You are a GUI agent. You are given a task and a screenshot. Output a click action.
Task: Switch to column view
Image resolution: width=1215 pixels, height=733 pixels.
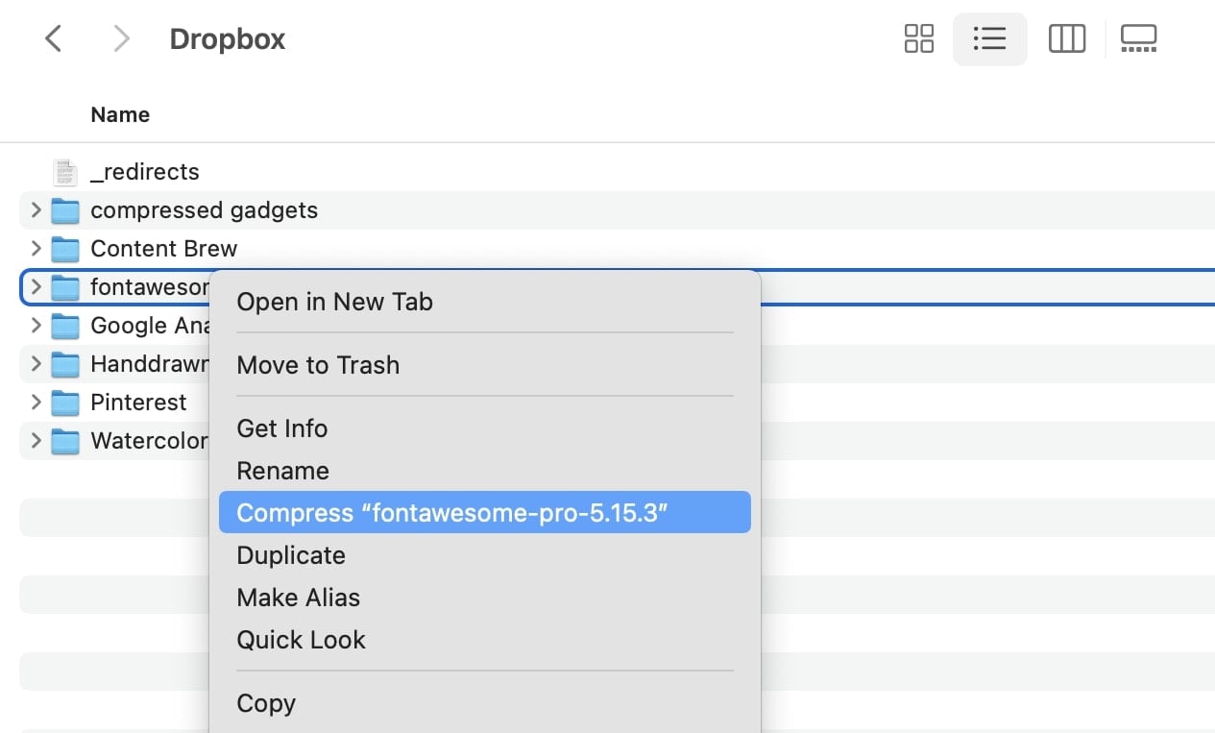[x=1067, y=38]
